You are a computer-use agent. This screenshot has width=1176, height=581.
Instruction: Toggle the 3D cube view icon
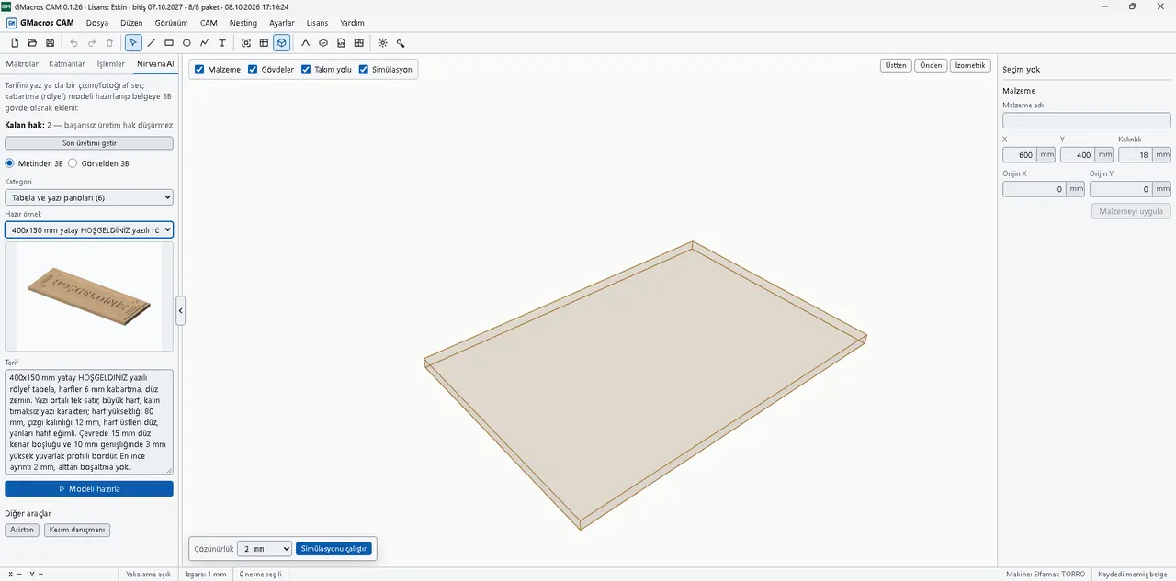pos(282,43)
